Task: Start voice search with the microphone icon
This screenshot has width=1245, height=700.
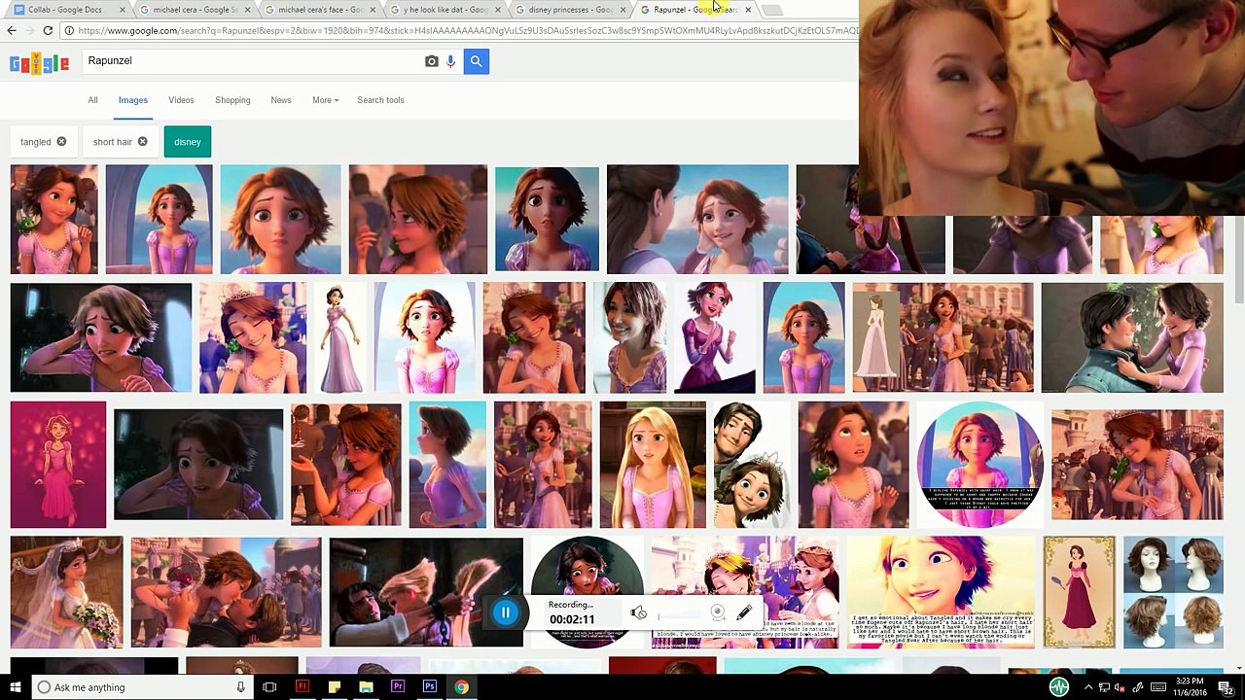Action: pos(450,61)
